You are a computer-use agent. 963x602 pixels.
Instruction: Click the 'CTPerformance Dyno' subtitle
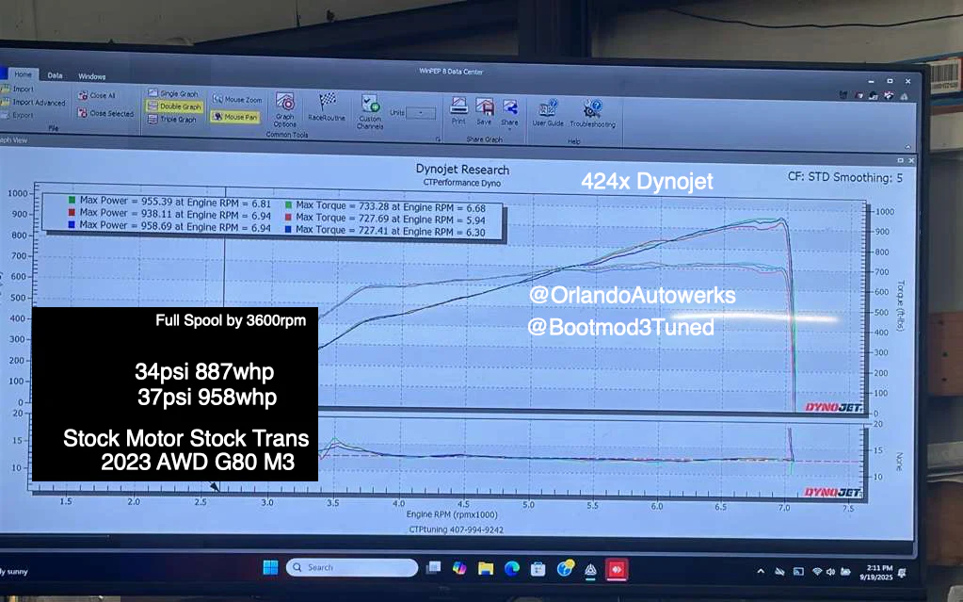point(462,183)
